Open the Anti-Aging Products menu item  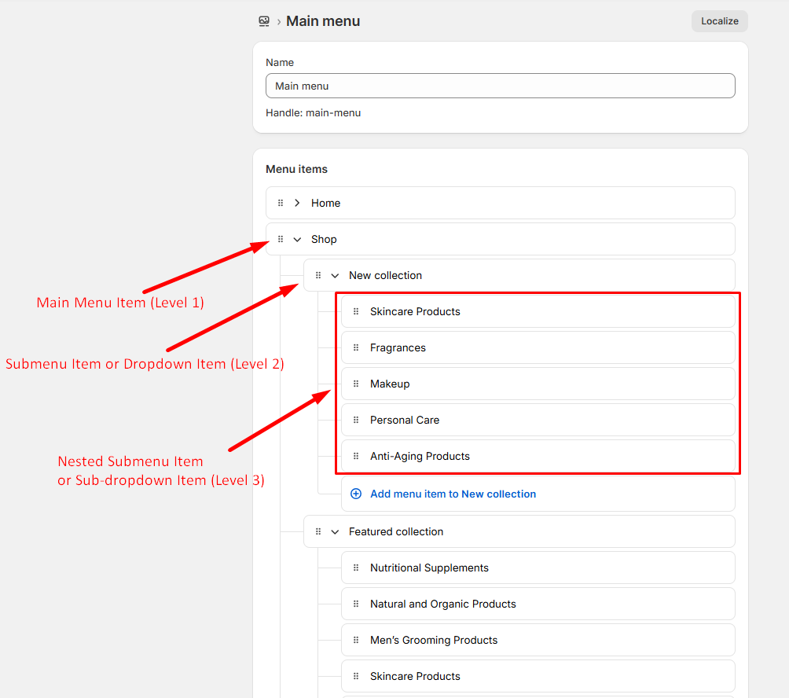(538, 456)
